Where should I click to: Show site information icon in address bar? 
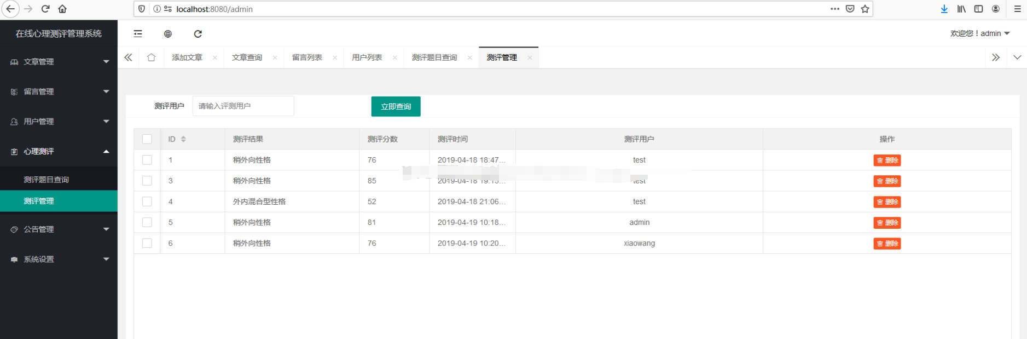click(x=157, y=9)
